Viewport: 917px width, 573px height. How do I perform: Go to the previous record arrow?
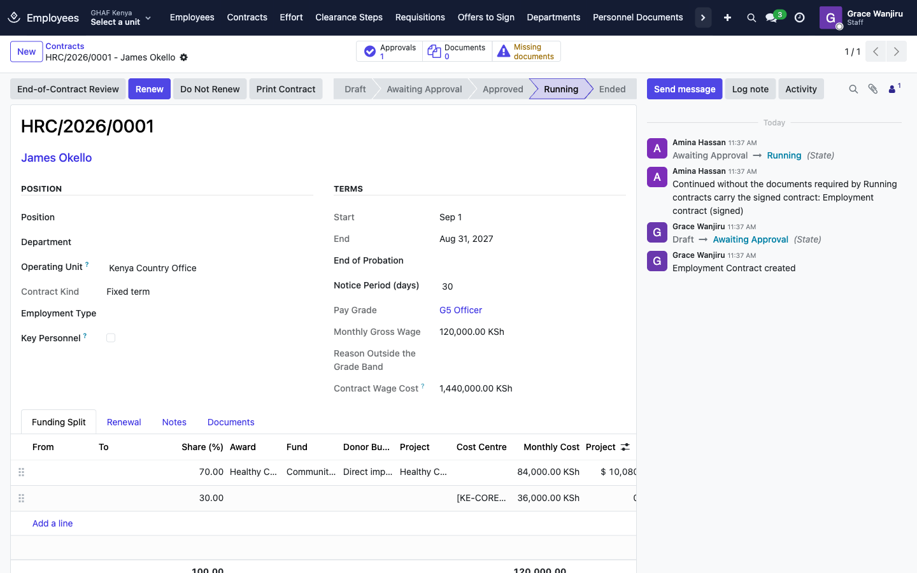click(876, 52)
